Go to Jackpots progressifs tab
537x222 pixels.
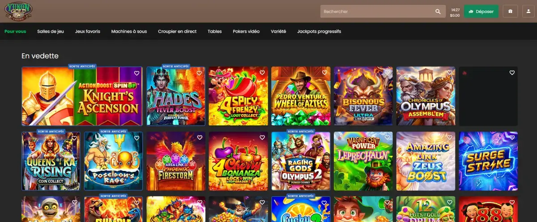point(319,31)
